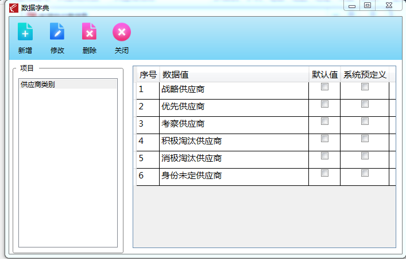Click the 删除 (delete) icon

[90, 32]
